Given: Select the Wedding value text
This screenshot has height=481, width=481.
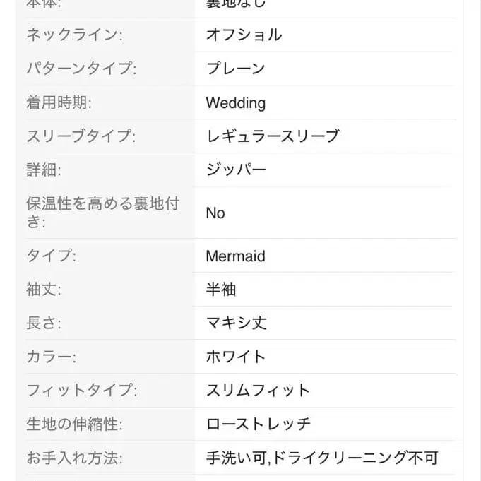Looking at the screenshot, I should point(235,102).
